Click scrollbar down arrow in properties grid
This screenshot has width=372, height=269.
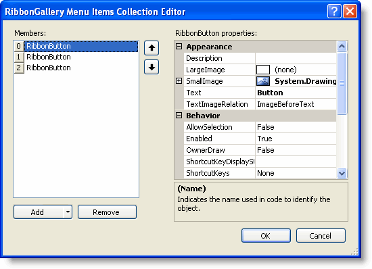point(342,173)
